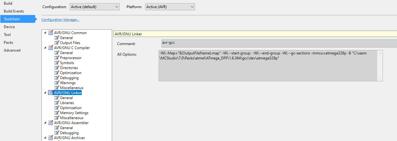The image size is (397, 141).
Task: Select Symbols under AVR/GNU C Compiler
Action: point(67,63)
